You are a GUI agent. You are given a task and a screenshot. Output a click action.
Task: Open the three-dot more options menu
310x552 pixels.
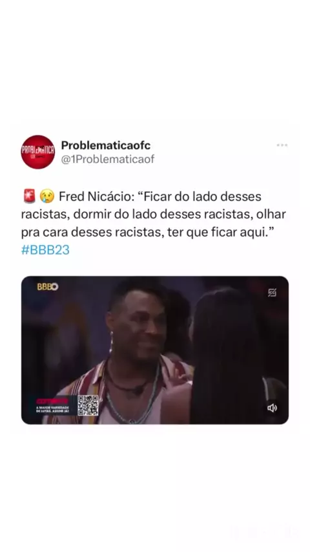[x=282, y=145]
